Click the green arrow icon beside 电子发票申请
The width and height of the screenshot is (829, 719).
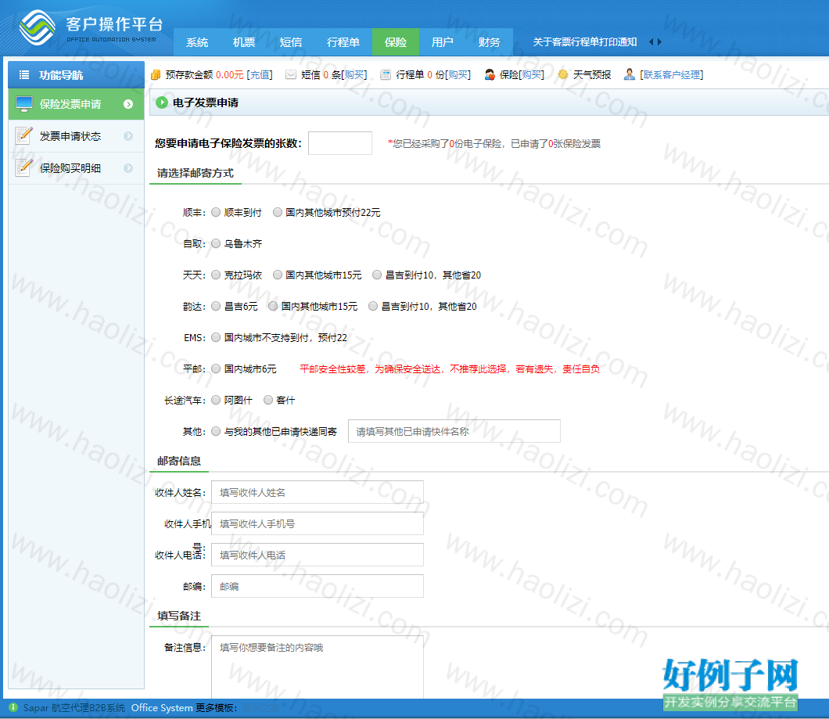[162, 102]
